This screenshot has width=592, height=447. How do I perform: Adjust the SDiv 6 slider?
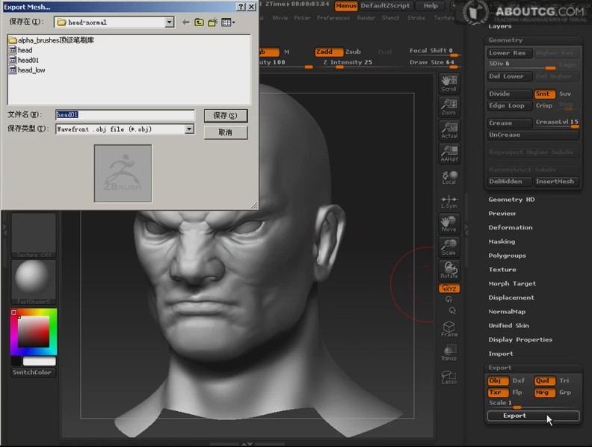pyautogui.click(x=522, y=64)
